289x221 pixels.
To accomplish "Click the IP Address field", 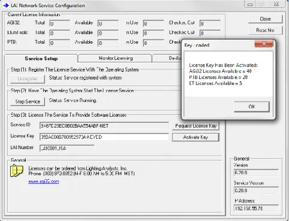I will point(256,208).
